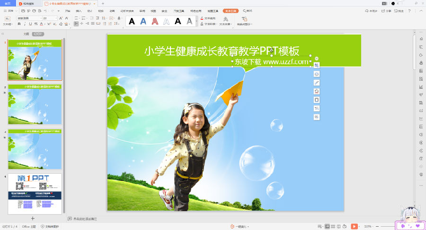Toggle strikethrough formatting in the ribbon
426x230 pixels.
36,24
